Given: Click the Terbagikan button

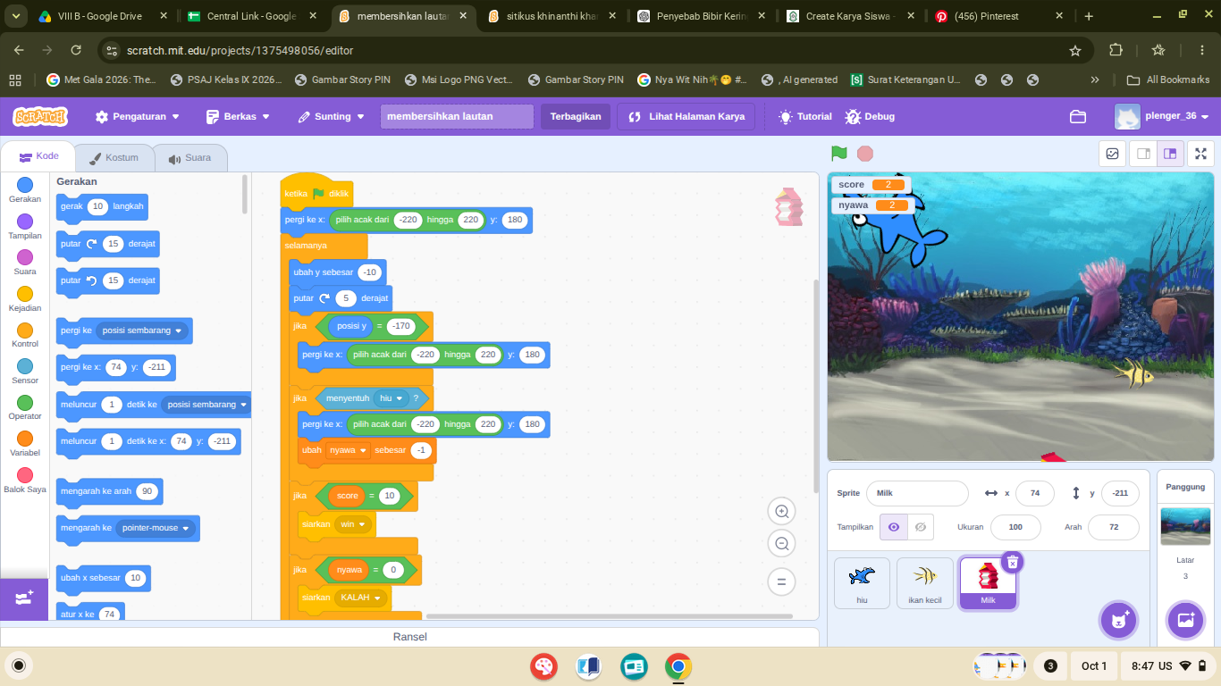Looking at the screenshot, I should click(x=576, y=117).
